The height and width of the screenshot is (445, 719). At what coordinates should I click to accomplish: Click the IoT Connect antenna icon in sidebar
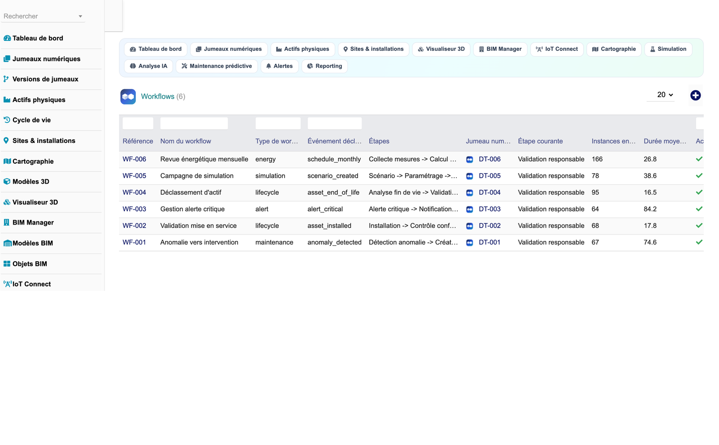[7, 284]
